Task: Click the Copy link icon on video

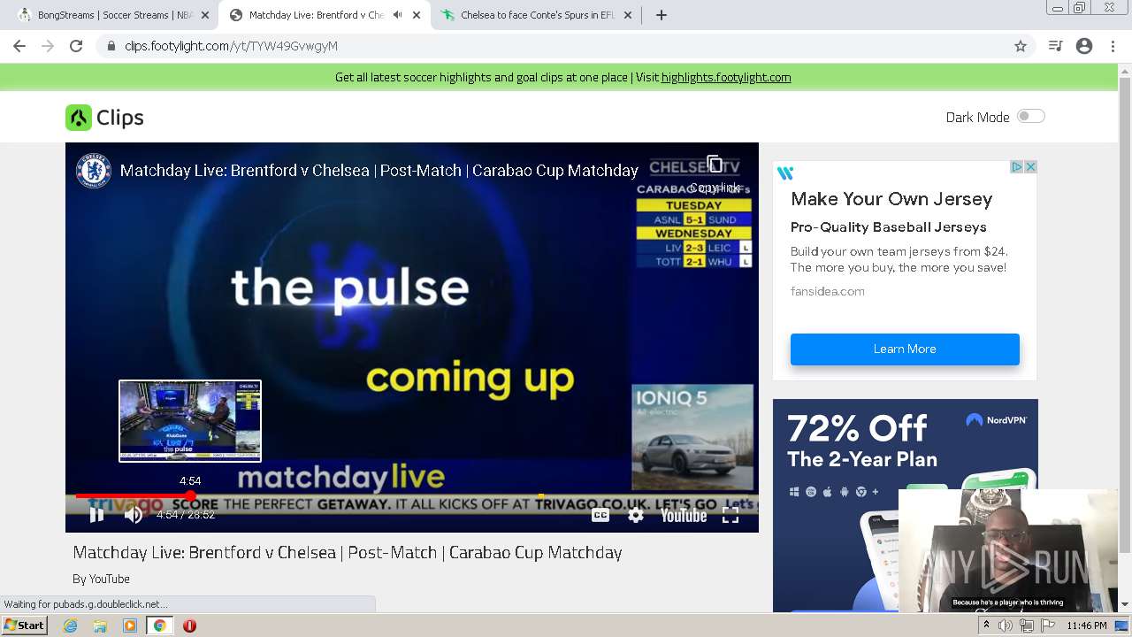Action: pos(715,165)
